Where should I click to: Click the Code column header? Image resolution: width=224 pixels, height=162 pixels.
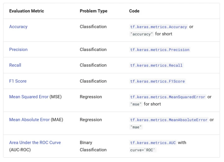(x=134, y=11)
